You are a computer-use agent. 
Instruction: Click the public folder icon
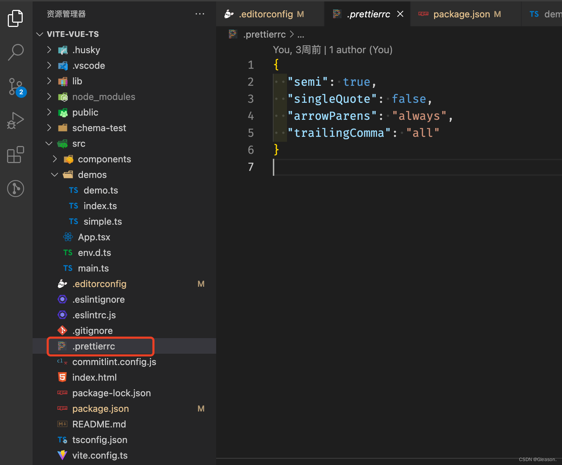63,113
